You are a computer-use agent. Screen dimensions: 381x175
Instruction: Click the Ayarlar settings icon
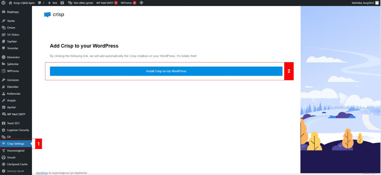click(3, 107)
